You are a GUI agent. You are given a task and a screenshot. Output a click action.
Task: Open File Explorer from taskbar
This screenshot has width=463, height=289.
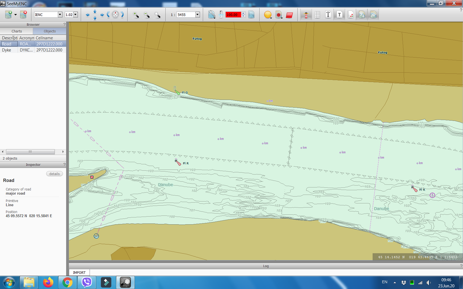29,282
